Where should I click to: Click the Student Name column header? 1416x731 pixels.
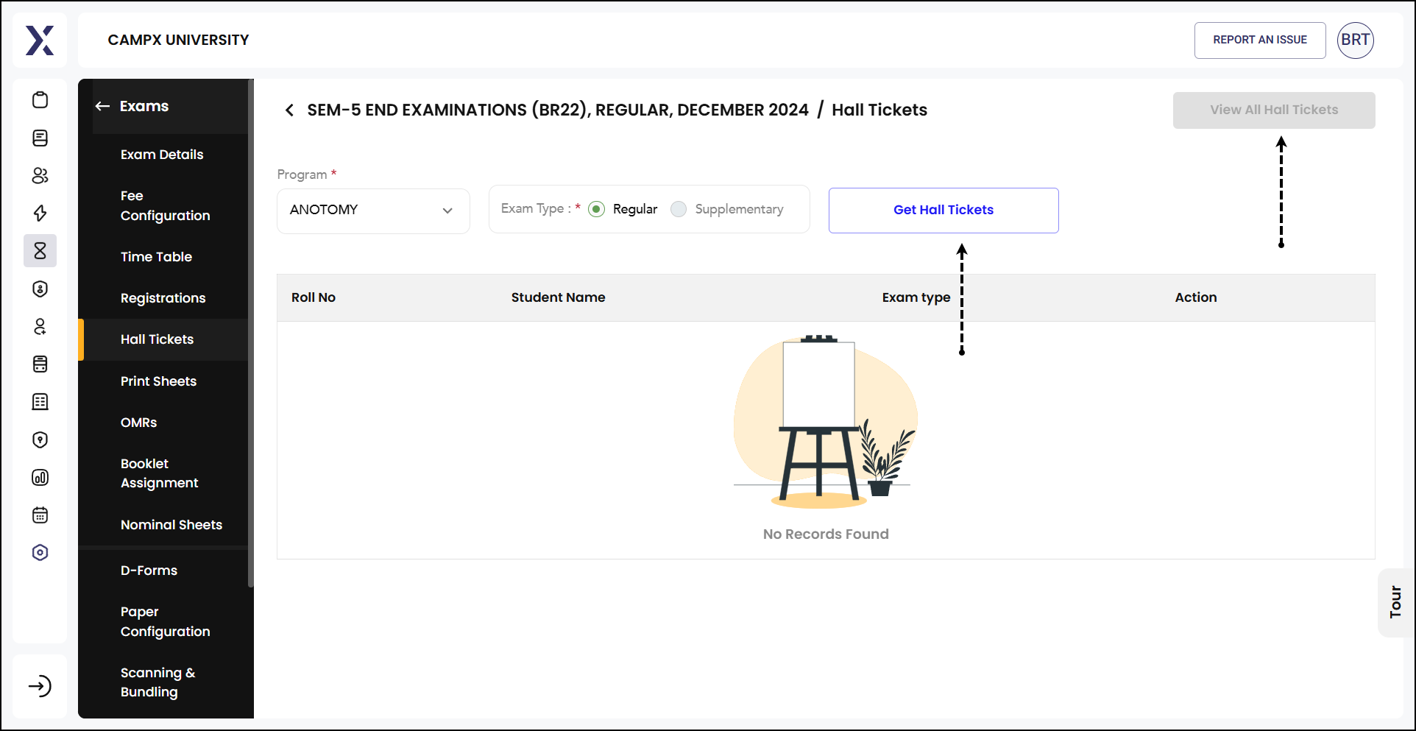(558, 297)
